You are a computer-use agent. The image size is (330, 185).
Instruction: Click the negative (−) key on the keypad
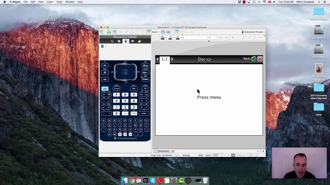click(134, 113)
